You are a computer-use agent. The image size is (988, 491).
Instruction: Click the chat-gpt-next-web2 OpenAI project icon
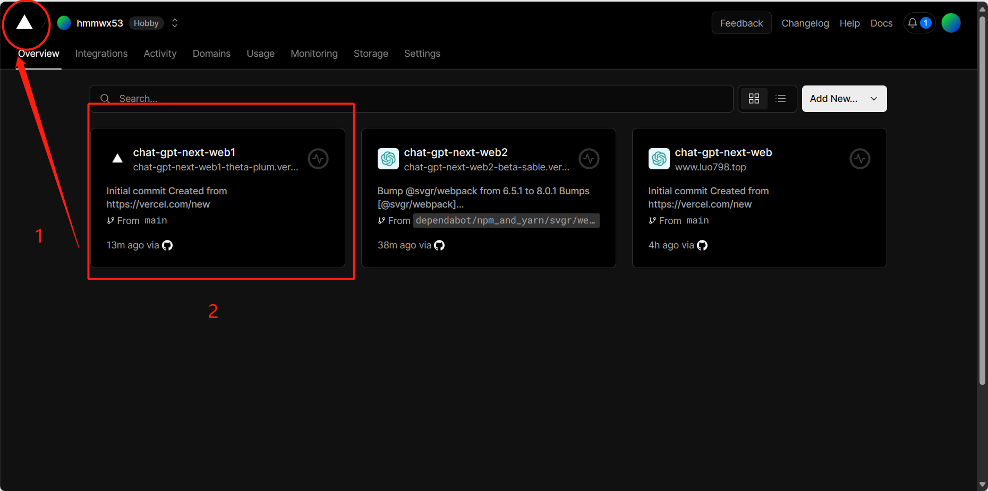point(388,159)
